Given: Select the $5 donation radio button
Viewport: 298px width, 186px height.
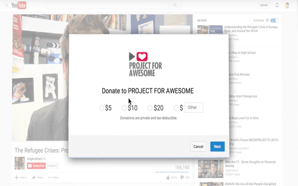Looking at the screenshot, I should [101, 108].
